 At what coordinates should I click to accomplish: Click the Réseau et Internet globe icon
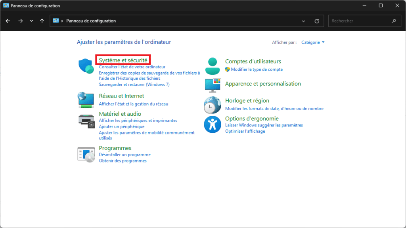click(86, 100)
